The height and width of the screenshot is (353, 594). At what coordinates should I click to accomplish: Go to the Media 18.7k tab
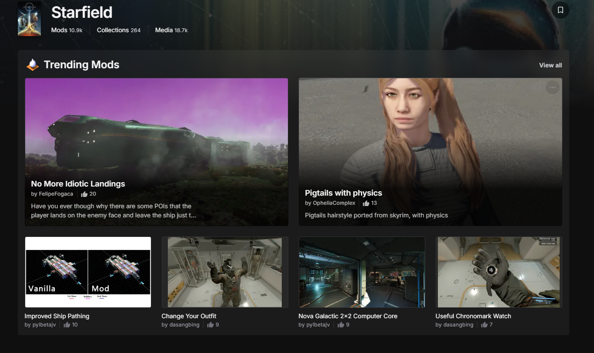click(171, 30)
